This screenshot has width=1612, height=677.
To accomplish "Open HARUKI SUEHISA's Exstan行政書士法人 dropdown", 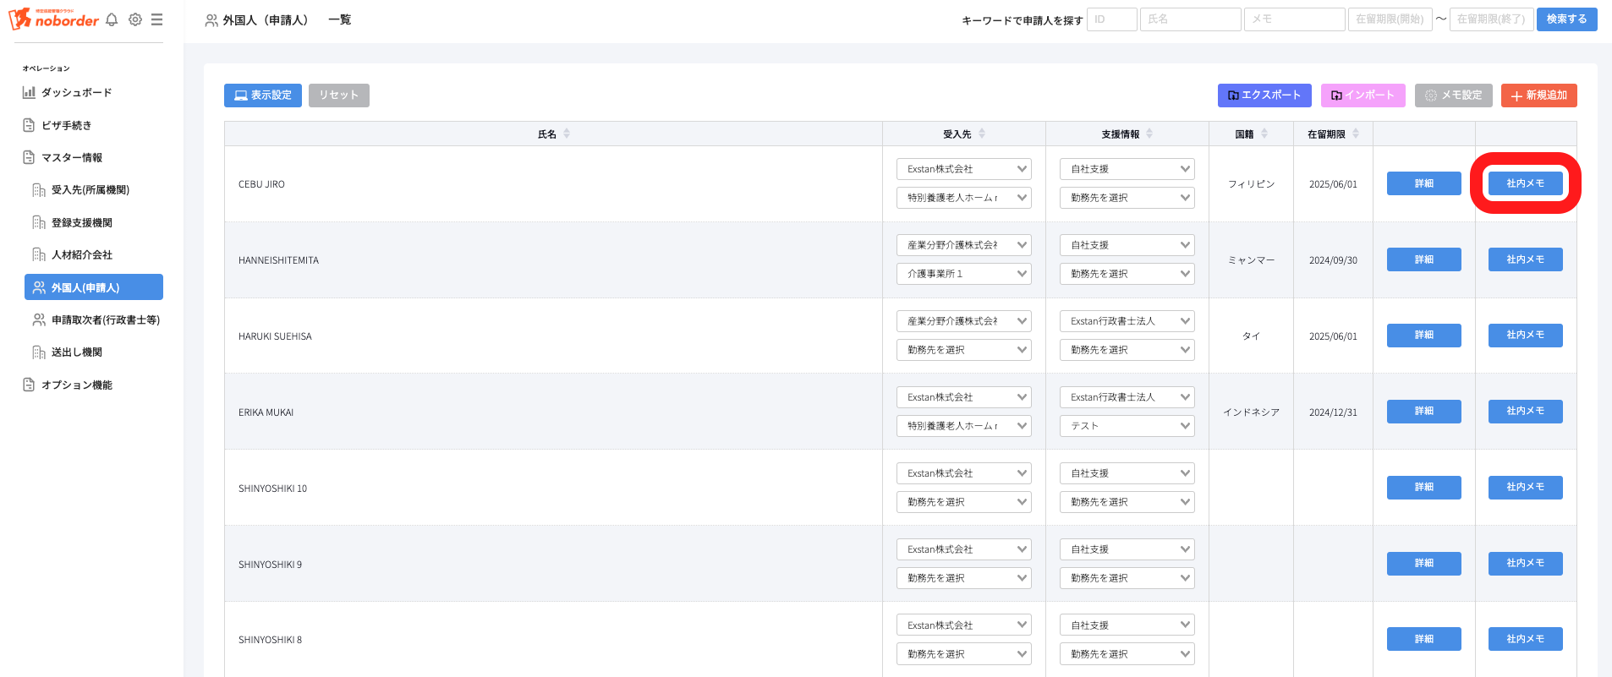I will [x=1127, y=321].
